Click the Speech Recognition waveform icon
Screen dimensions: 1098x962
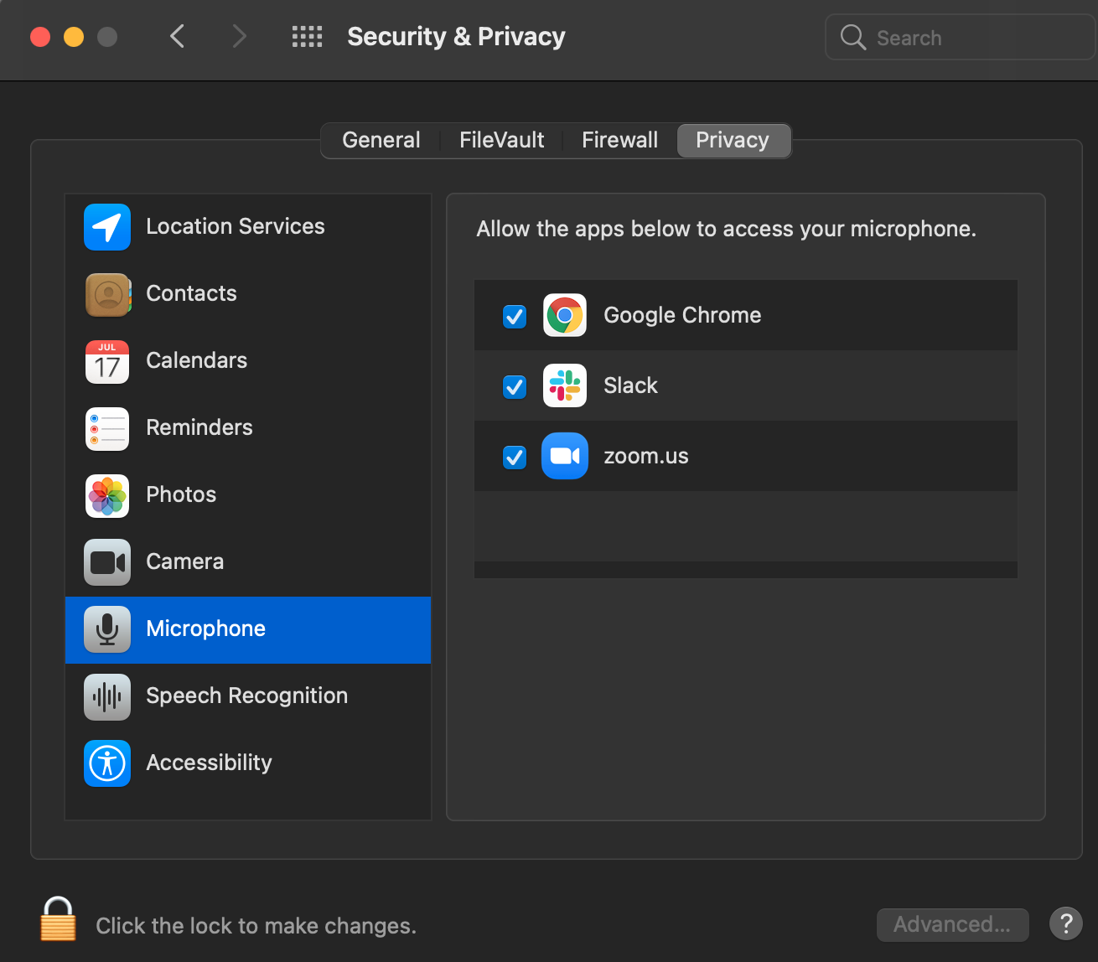(107, 696)
